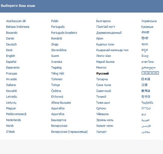Select the English language option
This screenshot has width=163, height=154.
click(x=11, y=56)
